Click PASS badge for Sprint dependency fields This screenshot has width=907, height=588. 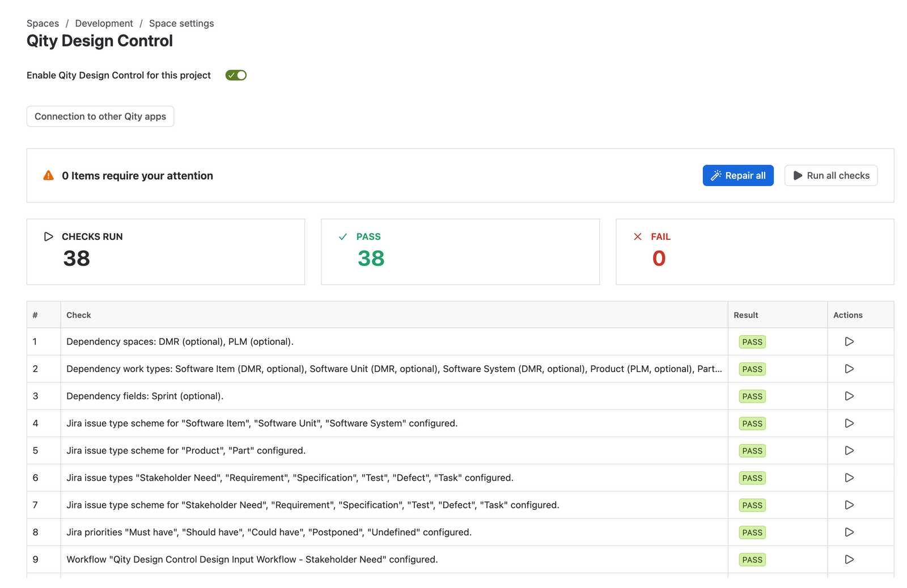752,396
